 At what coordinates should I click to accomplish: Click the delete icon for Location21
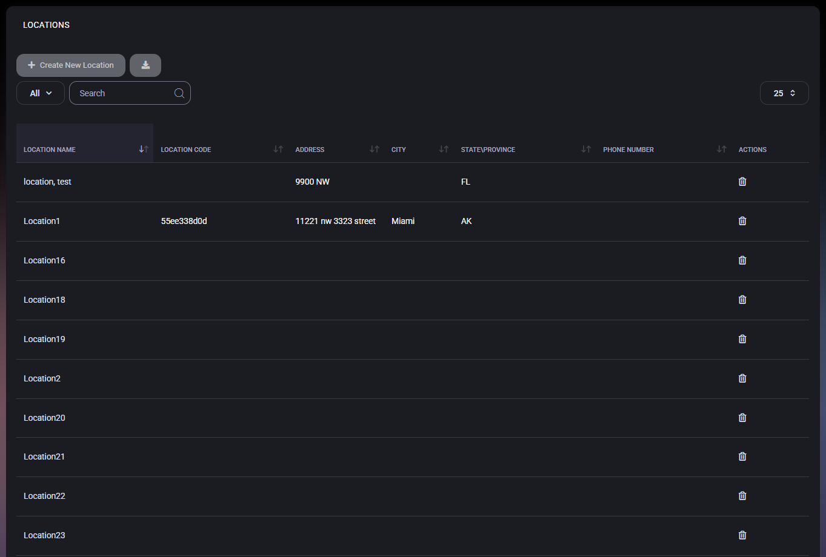742,456
